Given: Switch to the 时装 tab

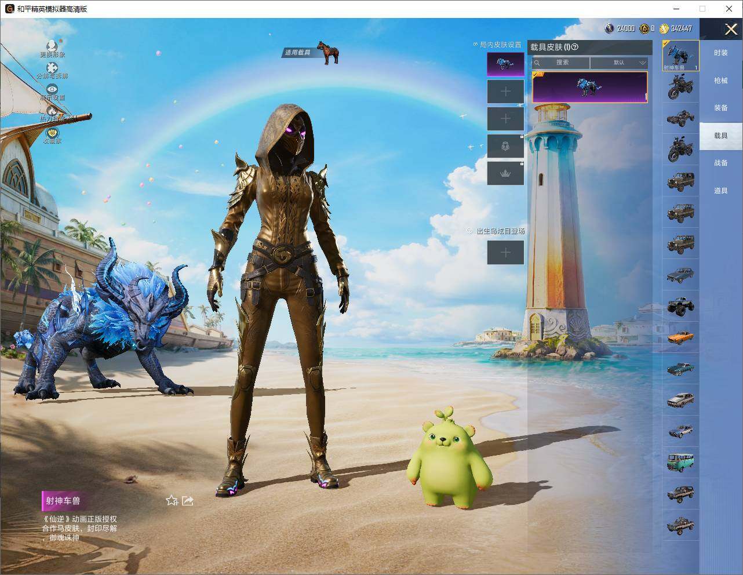Looking at the screenshot, I should [721, 53].
